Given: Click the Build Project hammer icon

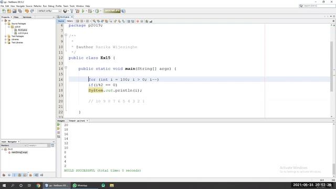Looking at the screenshot, I should tap(72, 11).
